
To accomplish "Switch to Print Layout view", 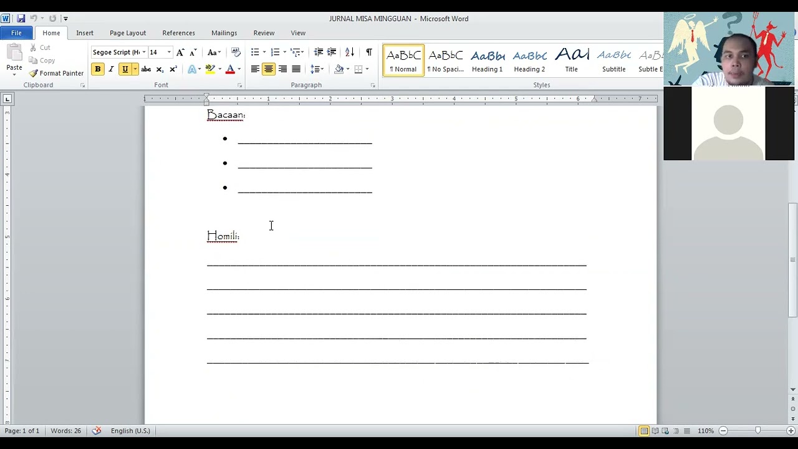I will pos(644,431).
